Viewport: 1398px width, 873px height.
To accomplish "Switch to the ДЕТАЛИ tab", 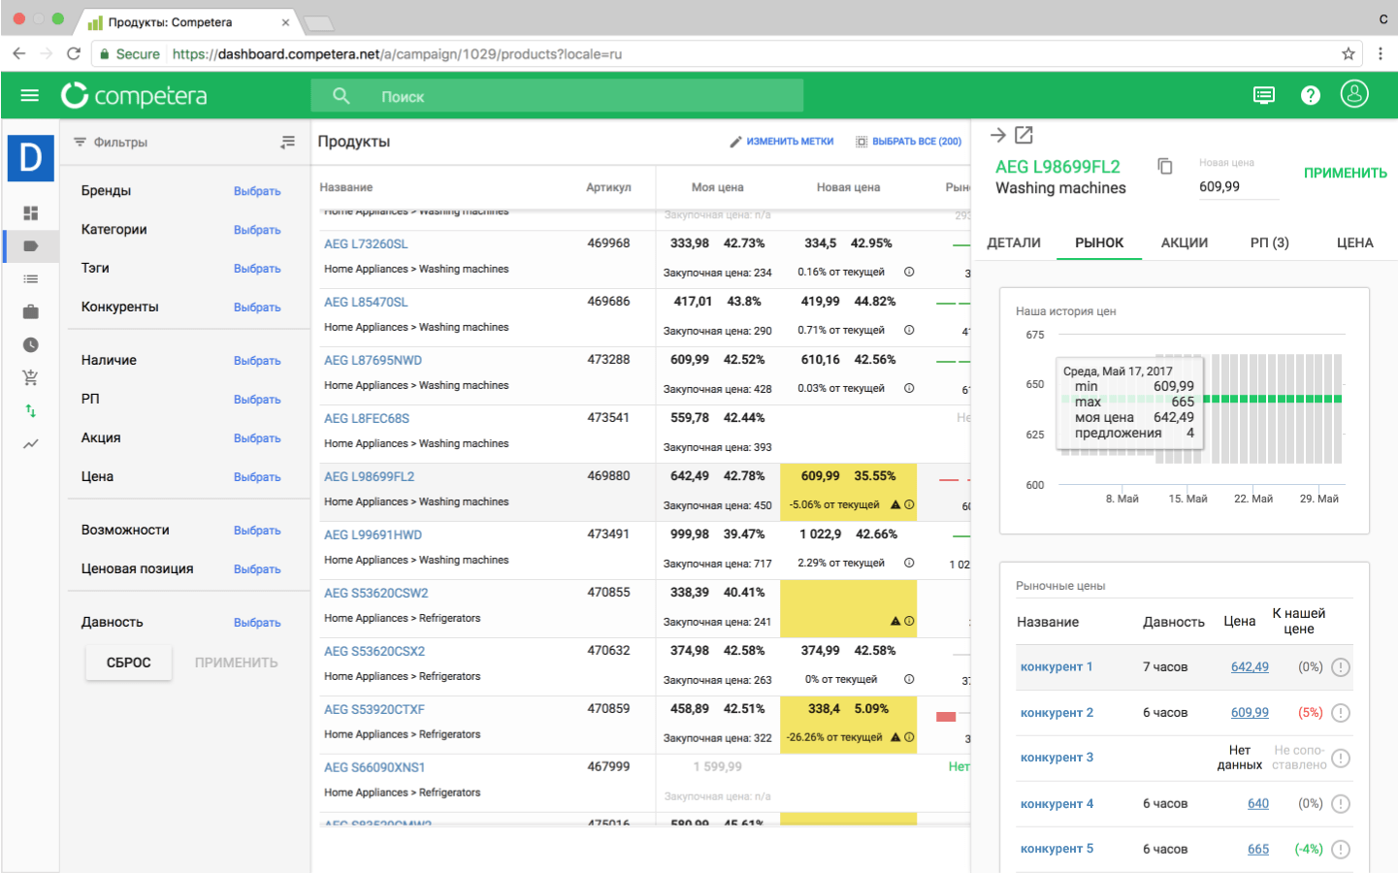I will [x=1013, y=242].
